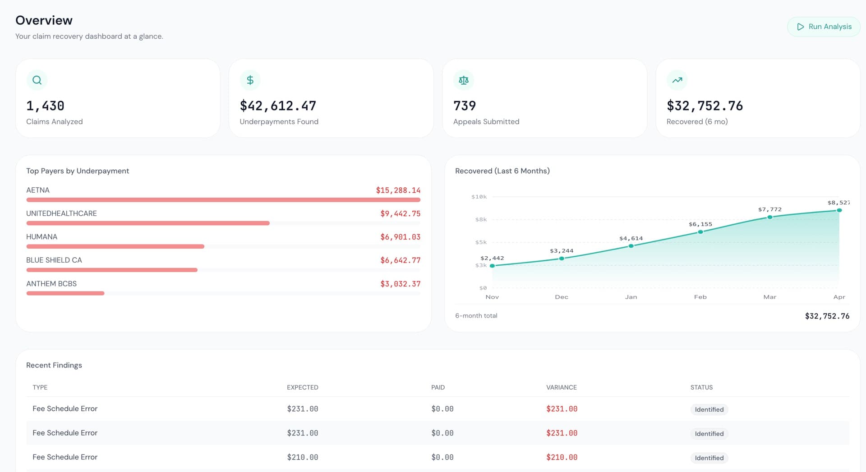The height and width of the screenshot is (472, 866).
Task: Click the EXPECTED column header
Action: tap(303, 387)
